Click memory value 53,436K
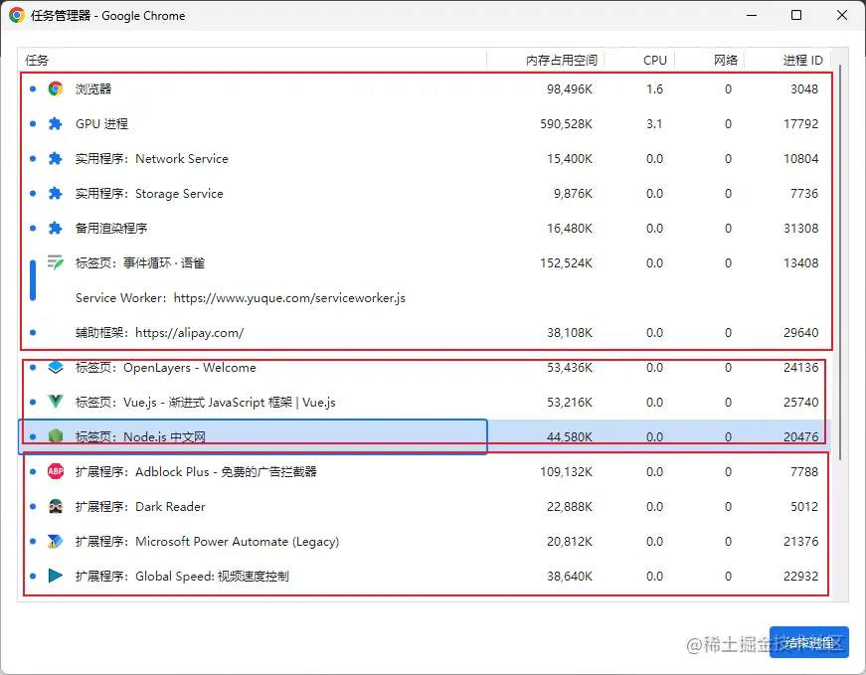 click(570, 368)
